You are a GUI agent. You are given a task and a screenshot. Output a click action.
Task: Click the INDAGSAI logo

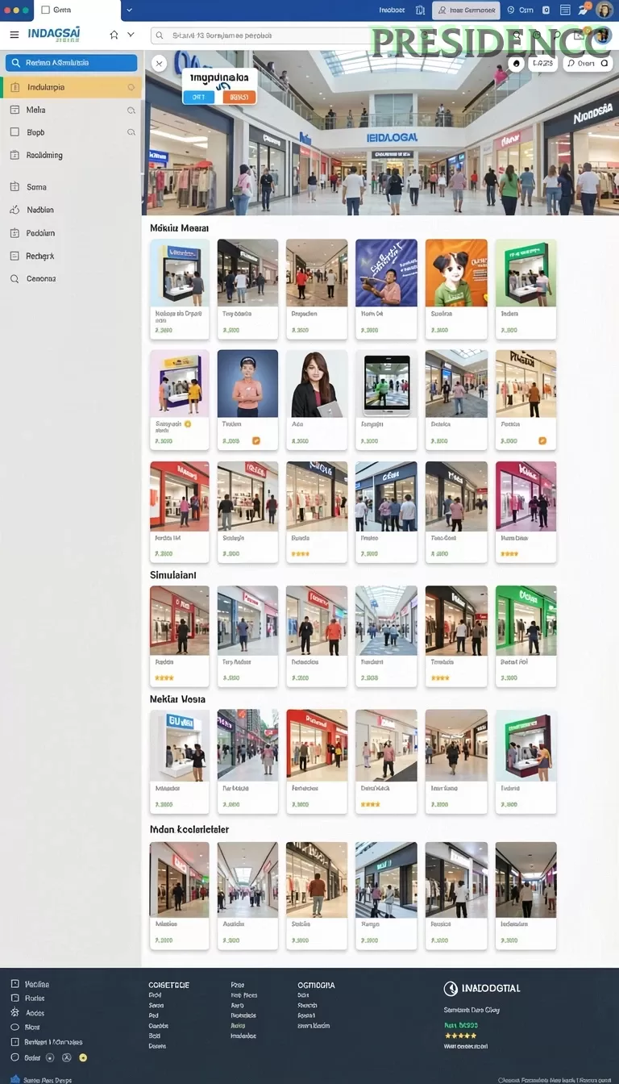[x=53, y=34]
